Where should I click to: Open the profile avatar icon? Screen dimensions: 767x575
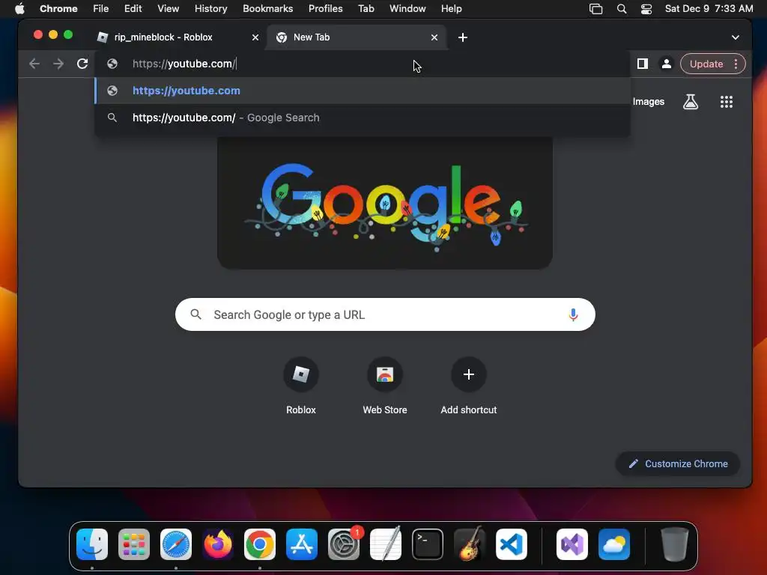point(666,64)
